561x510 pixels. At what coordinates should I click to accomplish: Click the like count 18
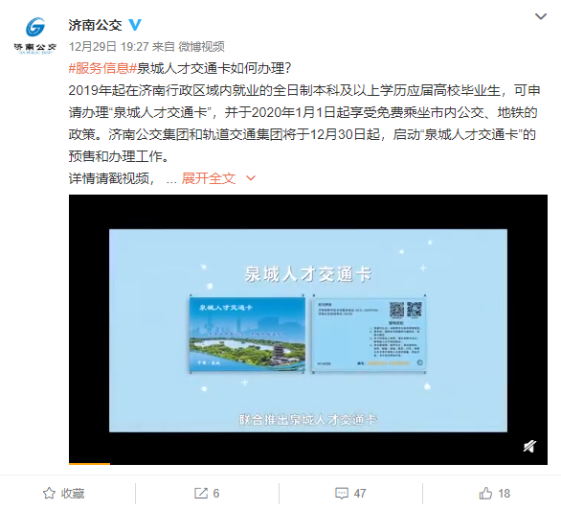[504, 493]
